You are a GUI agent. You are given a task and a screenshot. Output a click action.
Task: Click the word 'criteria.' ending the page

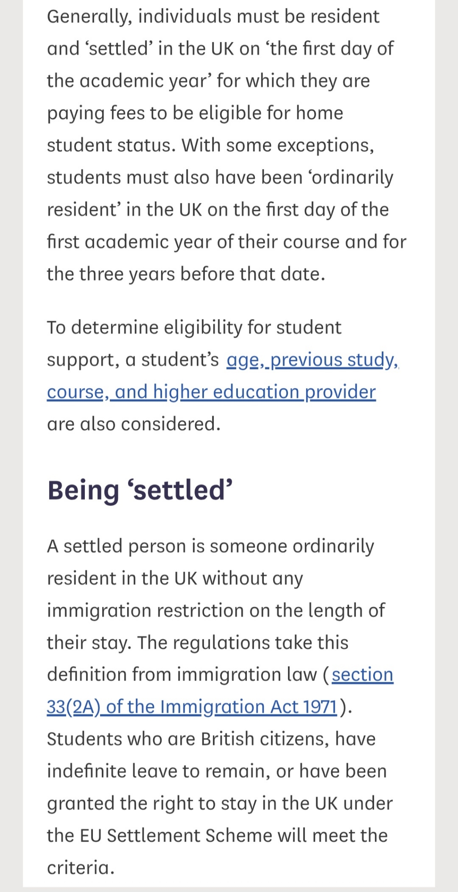tap(81, 867)
